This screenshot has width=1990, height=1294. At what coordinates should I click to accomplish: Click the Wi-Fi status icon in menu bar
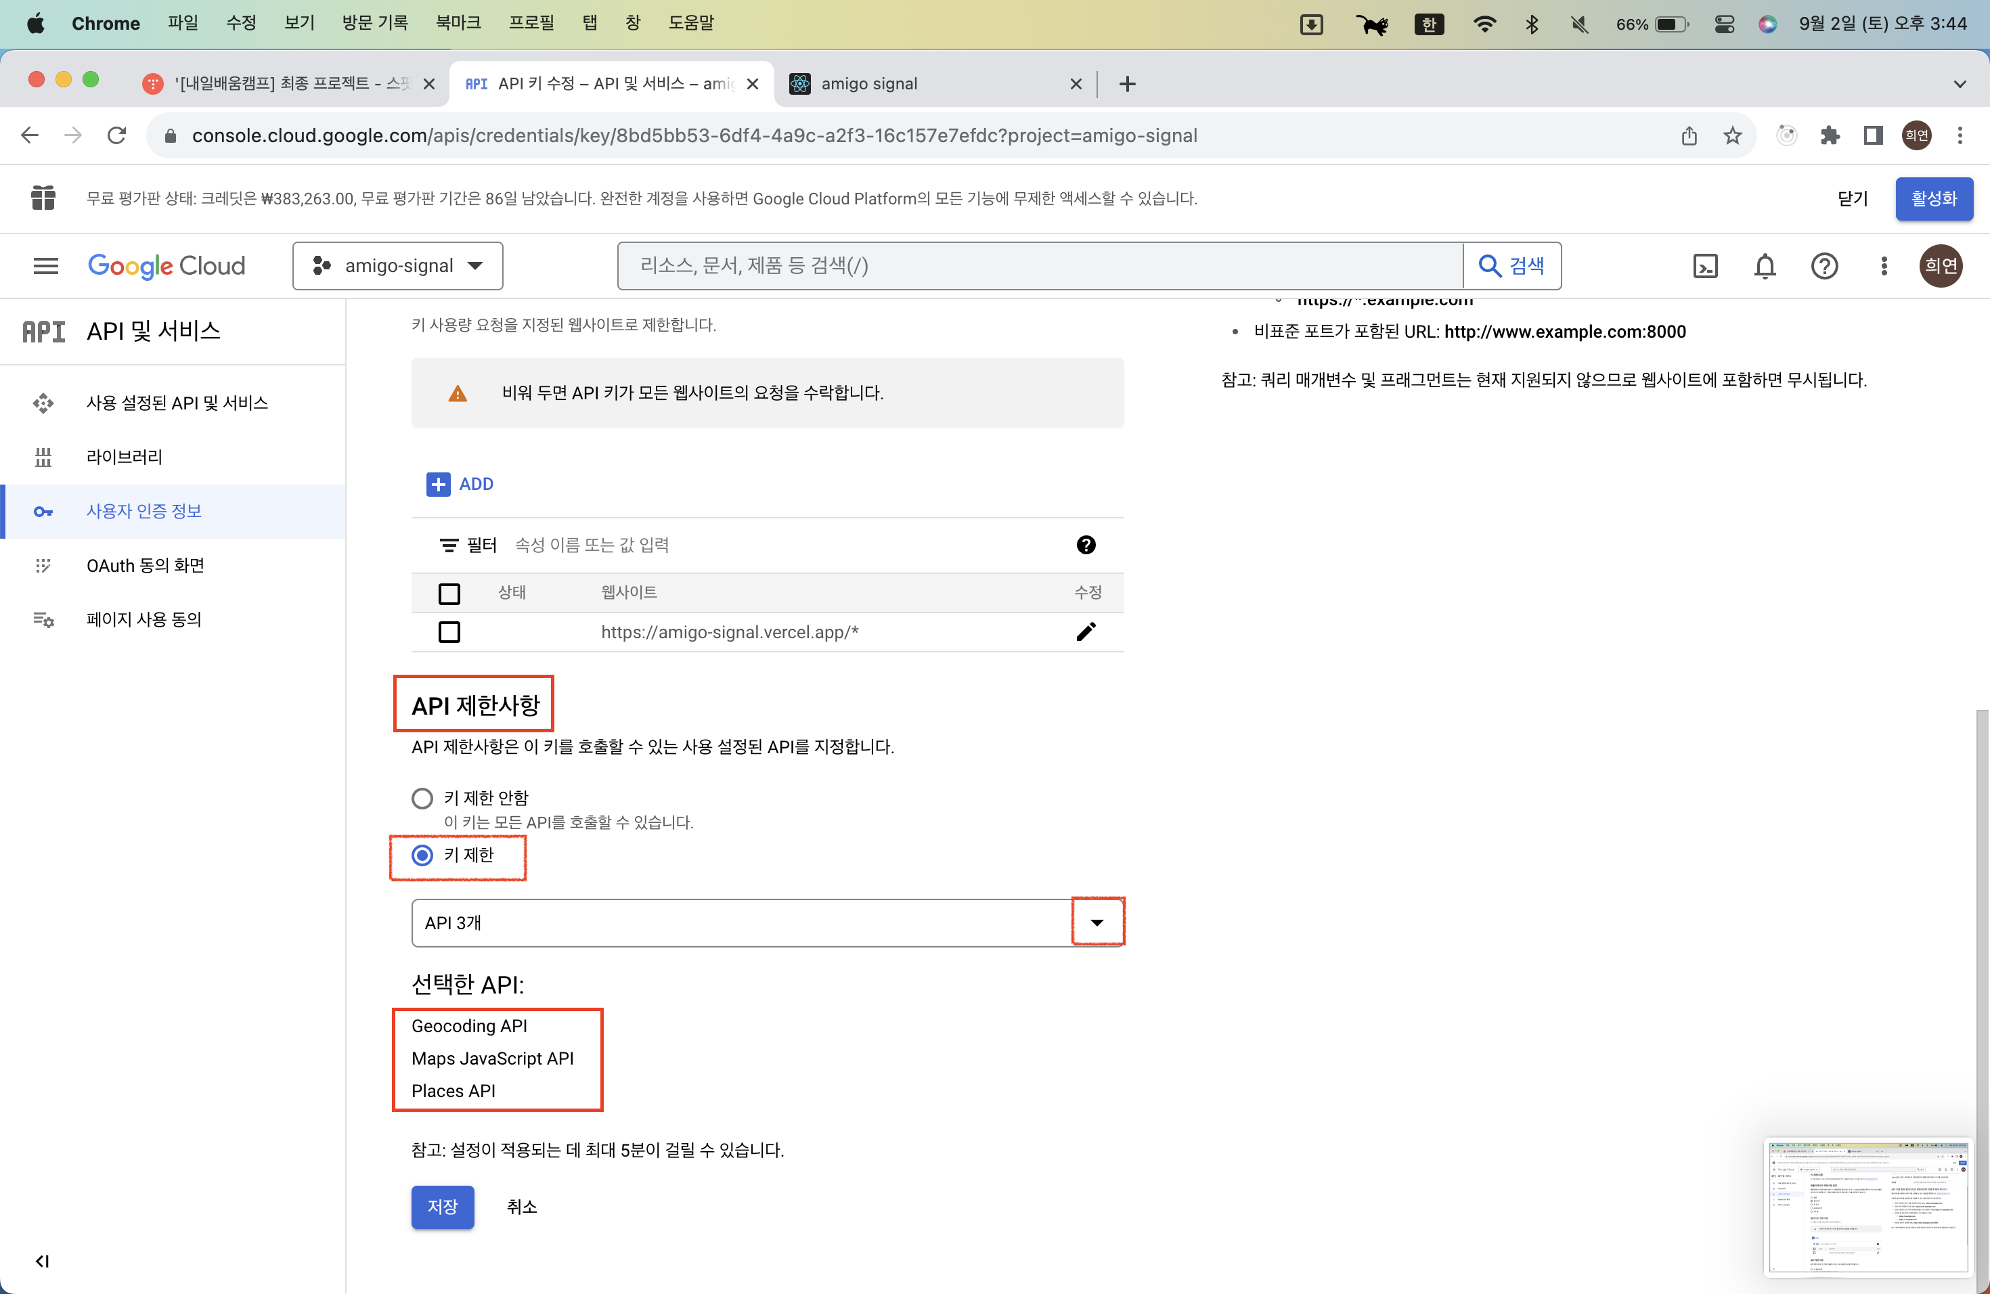click(1484, 24)
